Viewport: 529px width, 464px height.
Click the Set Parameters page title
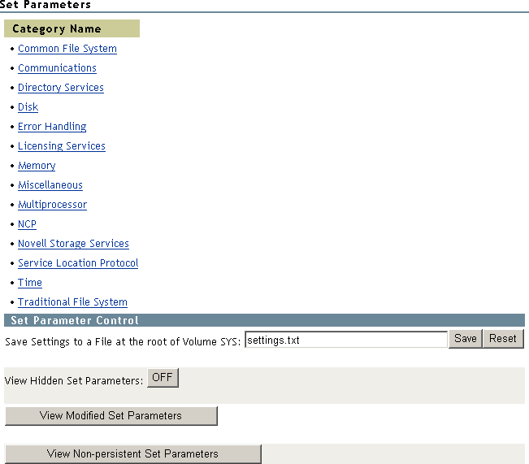[x=46, y=5]
